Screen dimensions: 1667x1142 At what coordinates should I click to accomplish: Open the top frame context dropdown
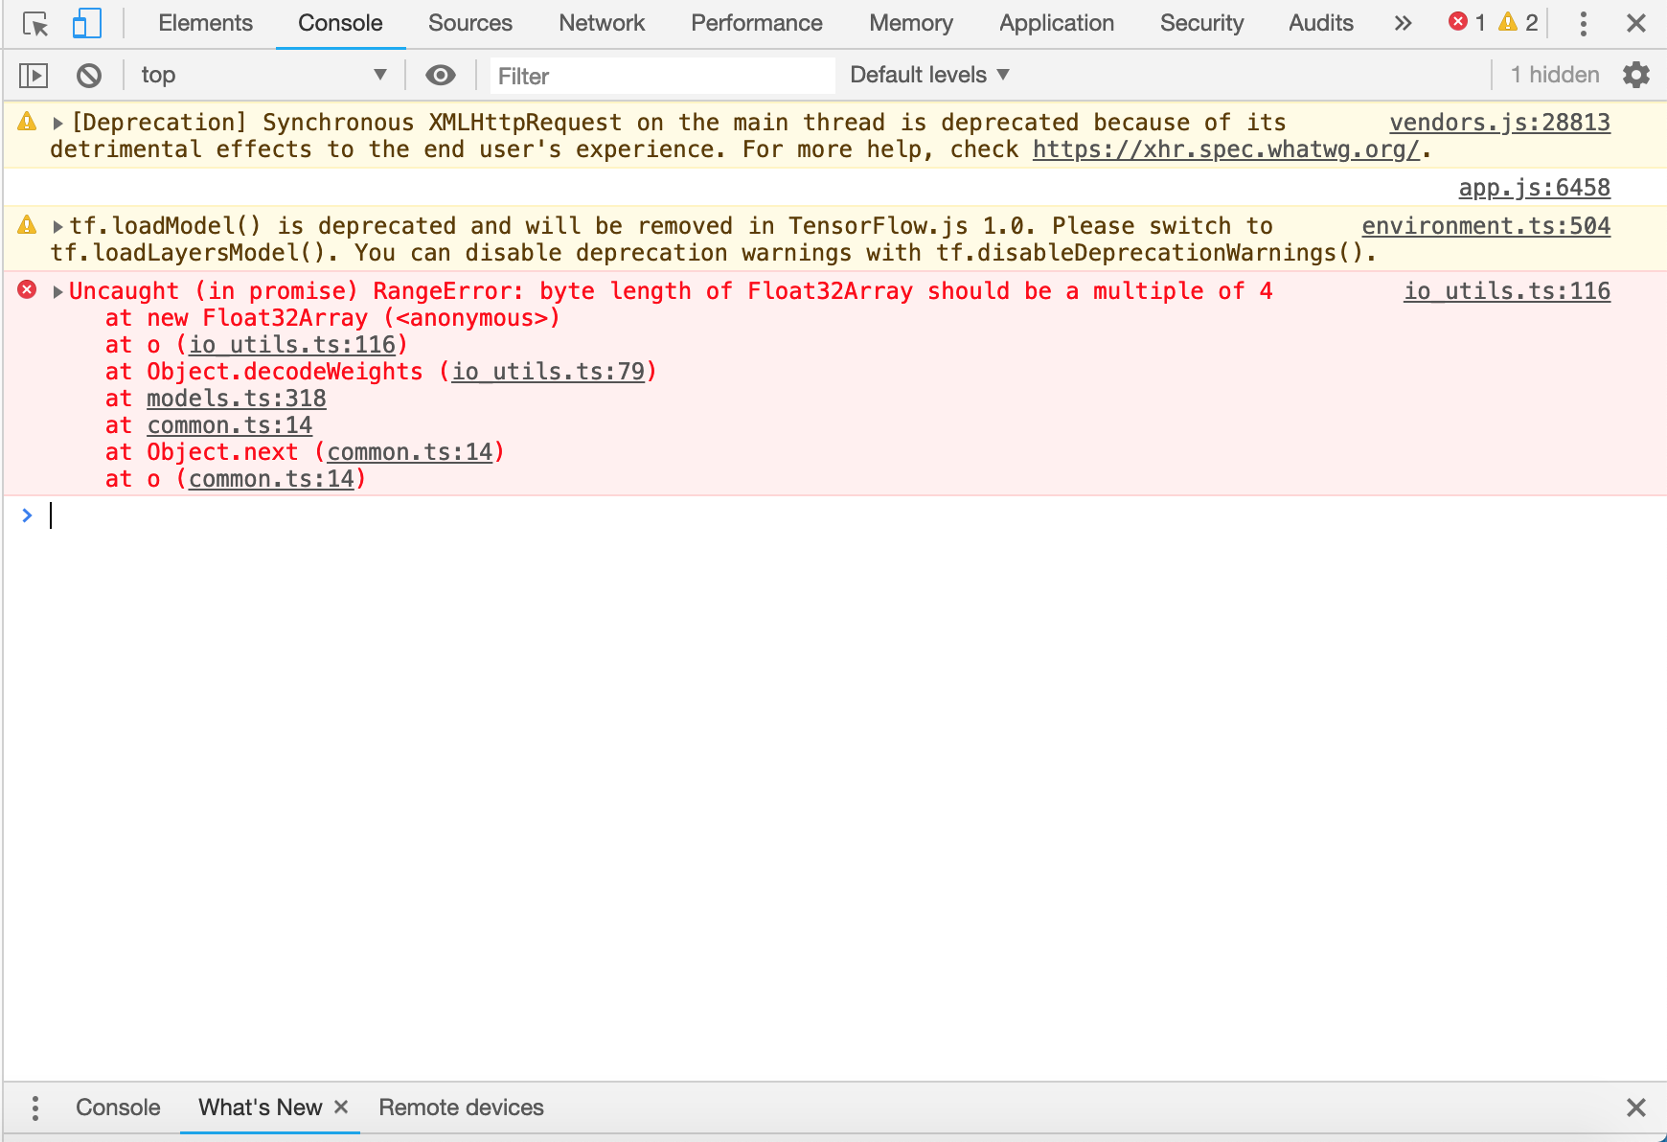pos(264,74)
